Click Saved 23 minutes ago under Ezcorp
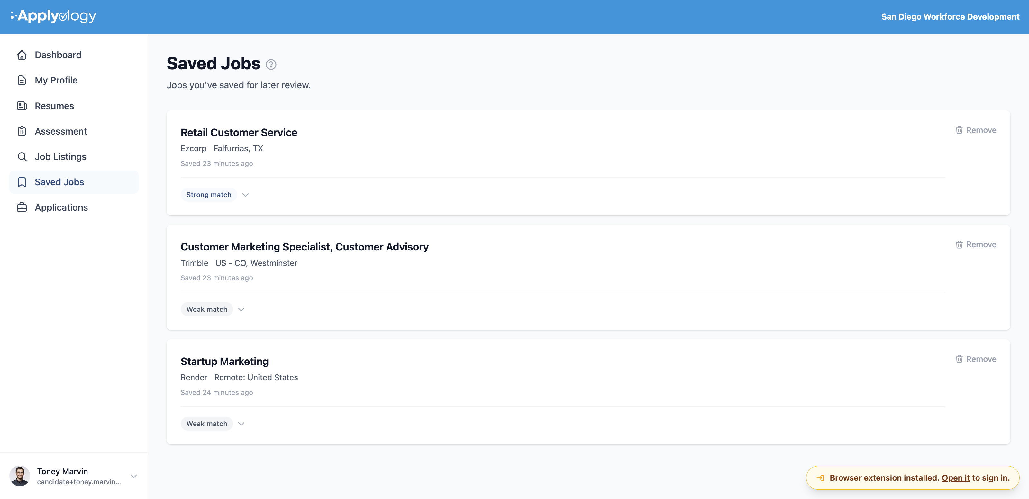1029x499 pixels. (x=216, y=163)
